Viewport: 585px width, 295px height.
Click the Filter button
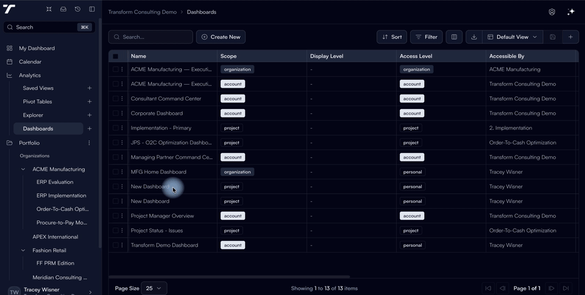(427, 37)
